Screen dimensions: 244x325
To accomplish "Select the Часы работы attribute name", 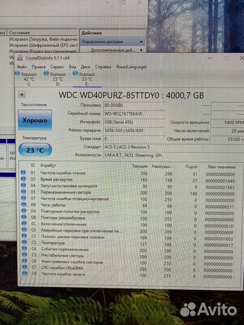I will pyautogui.click(x=53, y=205).
